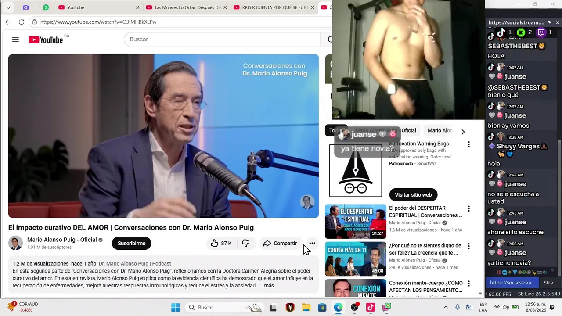This screenshot has height=316, width=562.
Task: Click the YouTube search magnifier button
Action: (x=329, y=39)
